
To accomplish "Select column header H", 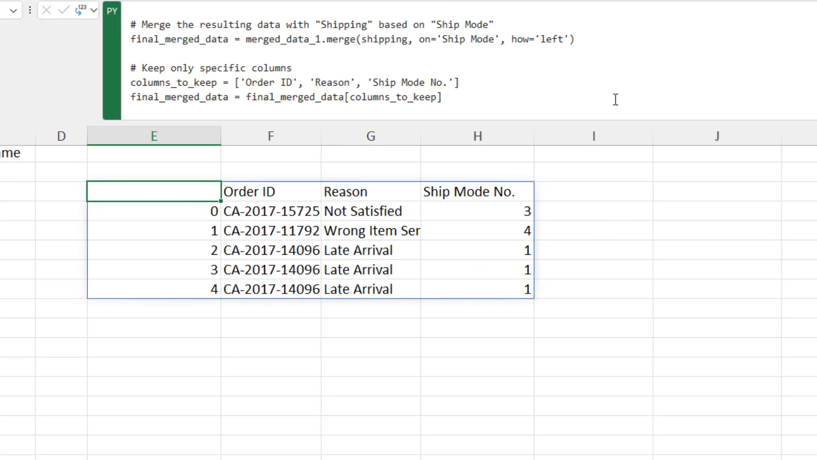I will [x=477, y=135].
